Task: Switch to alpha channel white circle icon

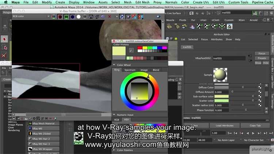Action: pos(79,17)
